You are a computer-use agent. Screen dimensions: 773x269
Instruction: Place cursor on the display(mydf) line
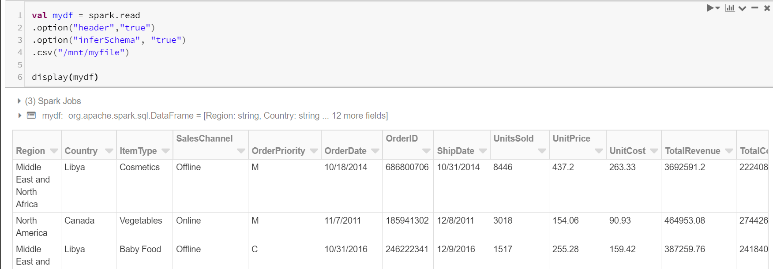coord(65,77)
